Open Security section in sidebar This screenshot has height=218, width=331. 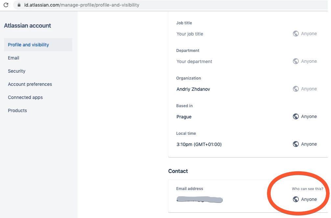16,71
